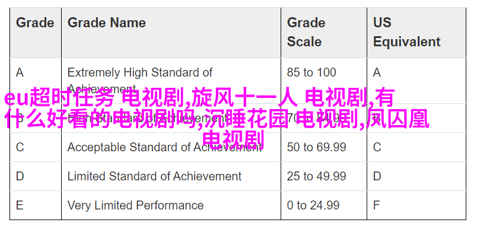Click the Grade Scale column header
477x232 pixels.
[324, 33]
